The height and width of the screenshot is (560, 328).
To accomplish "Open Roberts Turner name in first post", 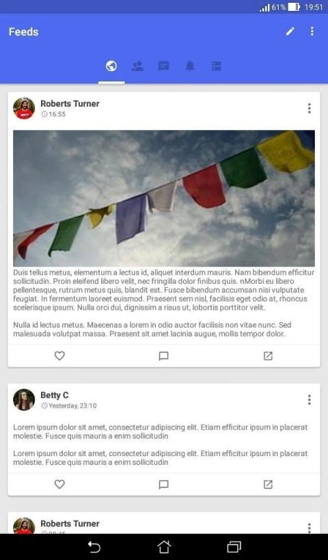I will coord(70,103).
